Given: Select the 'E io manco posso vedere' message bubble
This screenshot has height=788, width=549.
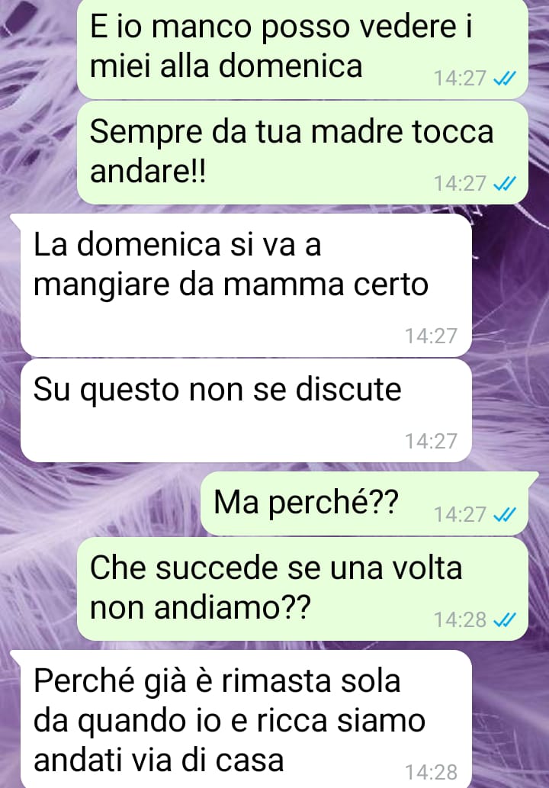Looking at the screenshot, I should (x=303, y=49).
